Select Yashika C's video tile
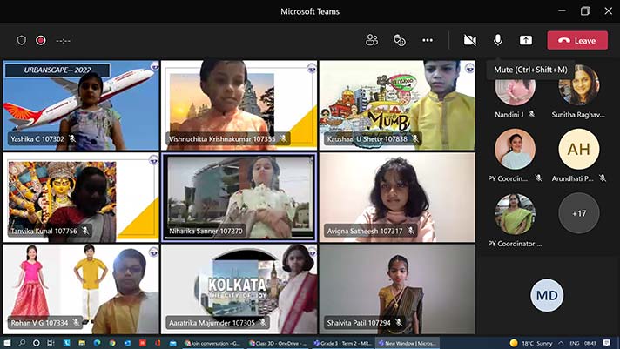 pyautogui.click(x=81, y=104)
